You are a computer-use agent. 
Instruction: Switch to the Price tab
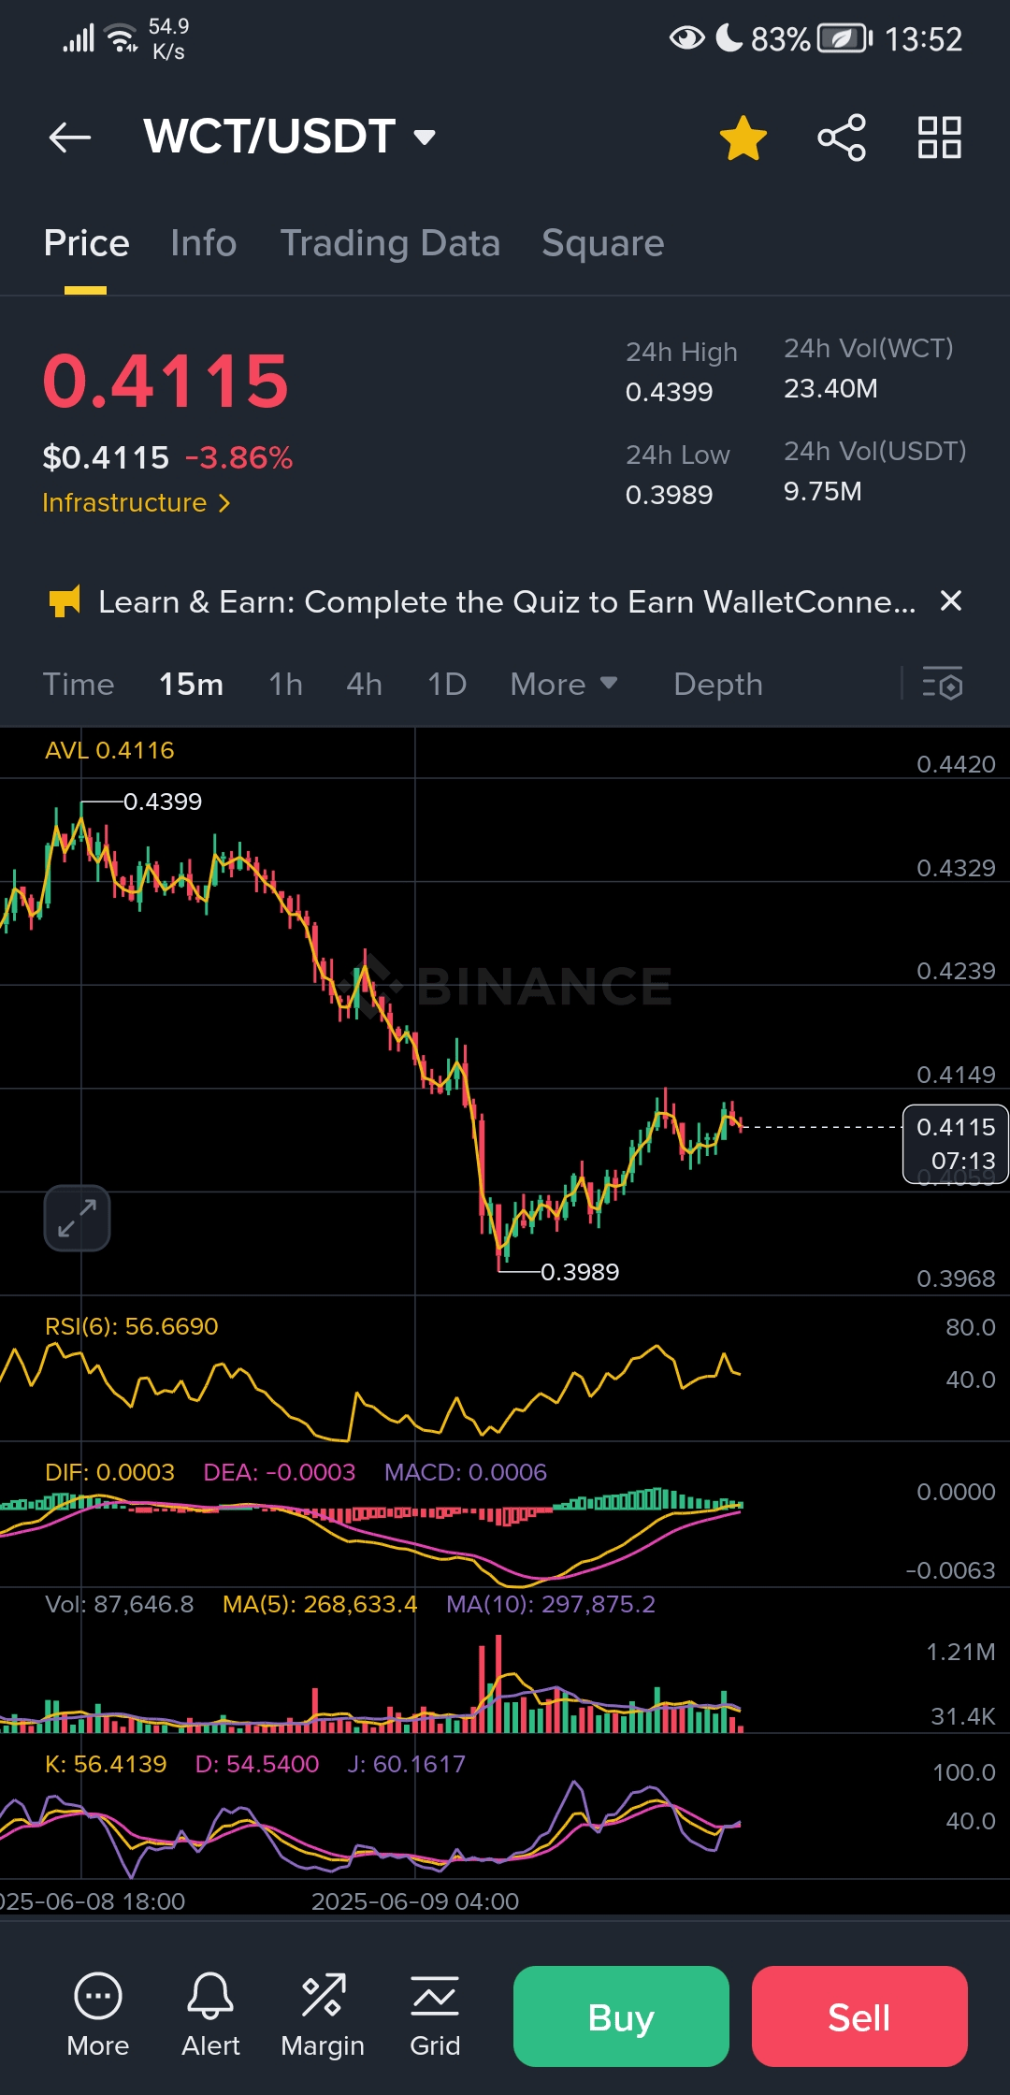pos(86,243)
